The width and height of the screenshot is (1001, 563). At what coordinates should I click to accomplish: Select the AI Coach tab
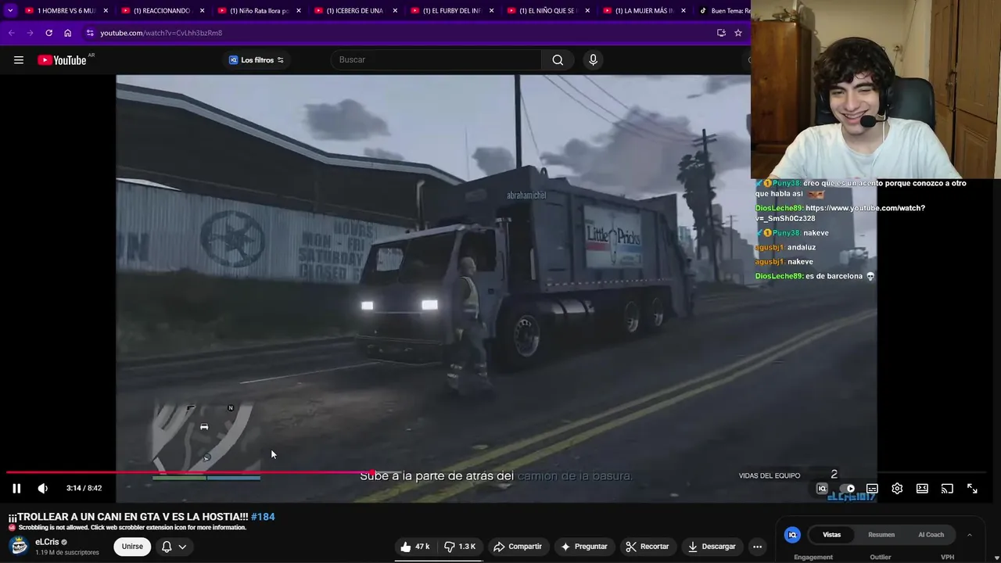[x=931, y=535]
